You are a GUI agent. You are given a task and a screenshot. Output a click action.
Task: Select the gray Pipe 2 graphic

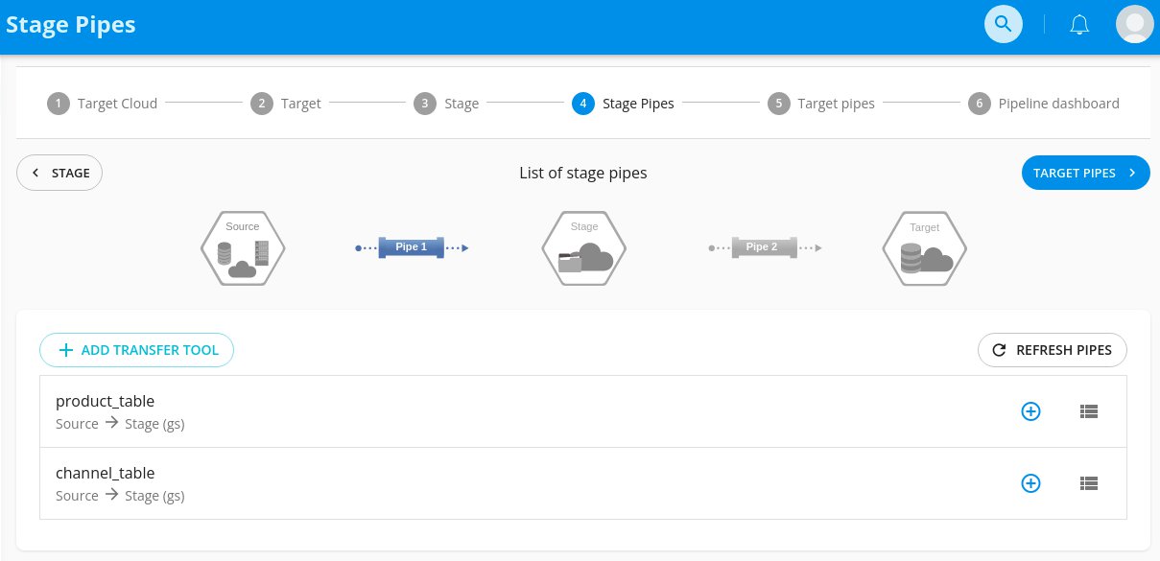pos(765,247)
